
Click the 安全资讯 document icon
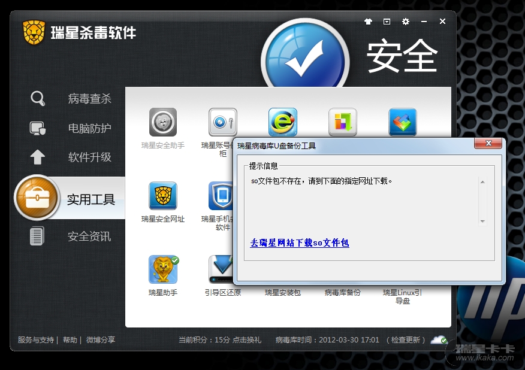(37, 236)
